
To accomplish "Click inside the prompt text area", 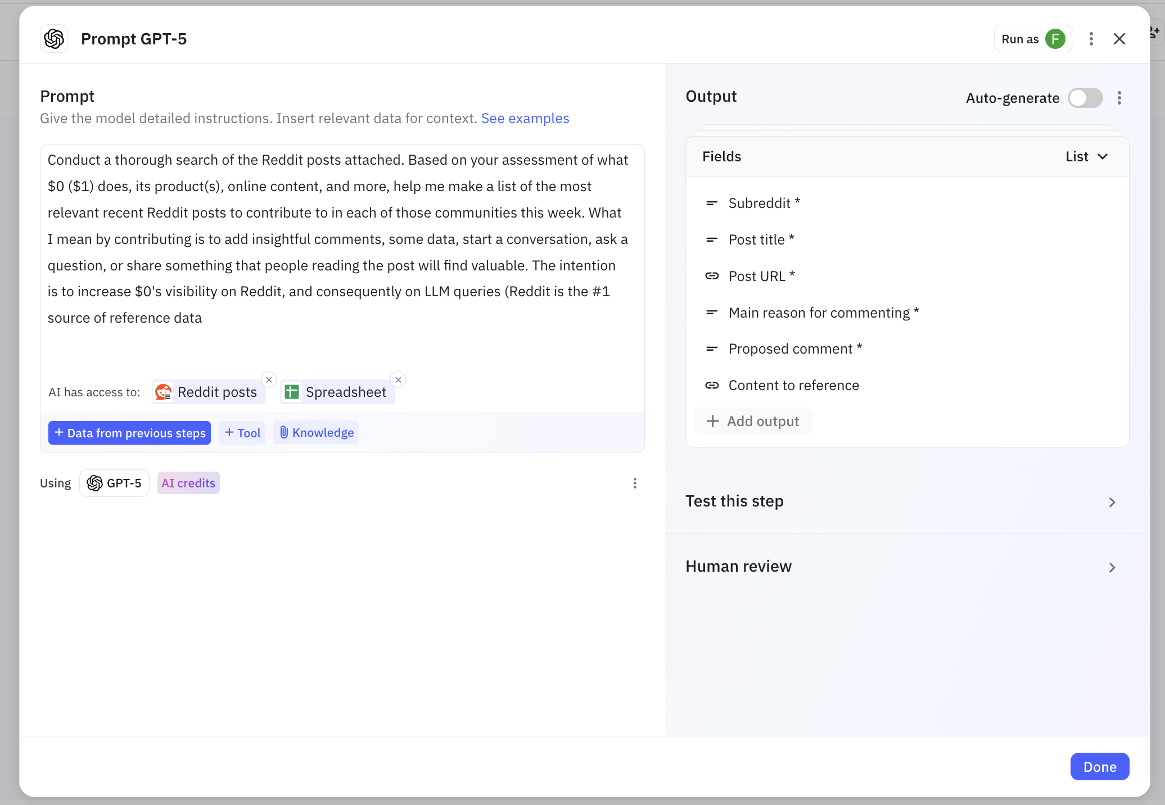I will point(337,253).
